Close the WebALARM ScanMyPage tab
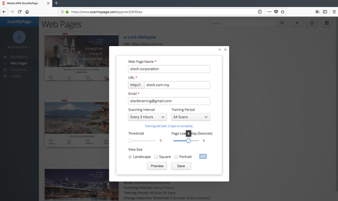 coord(48,3)
